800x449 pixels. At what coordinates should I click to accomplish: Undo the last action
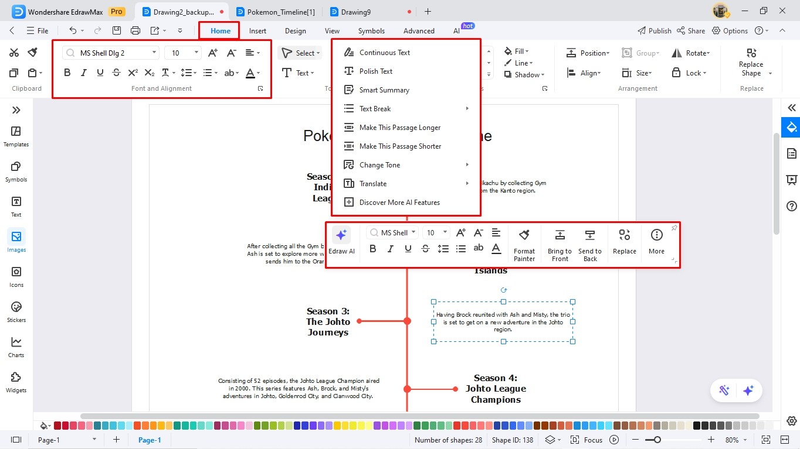pyautogui.click(x=73, y=30)
